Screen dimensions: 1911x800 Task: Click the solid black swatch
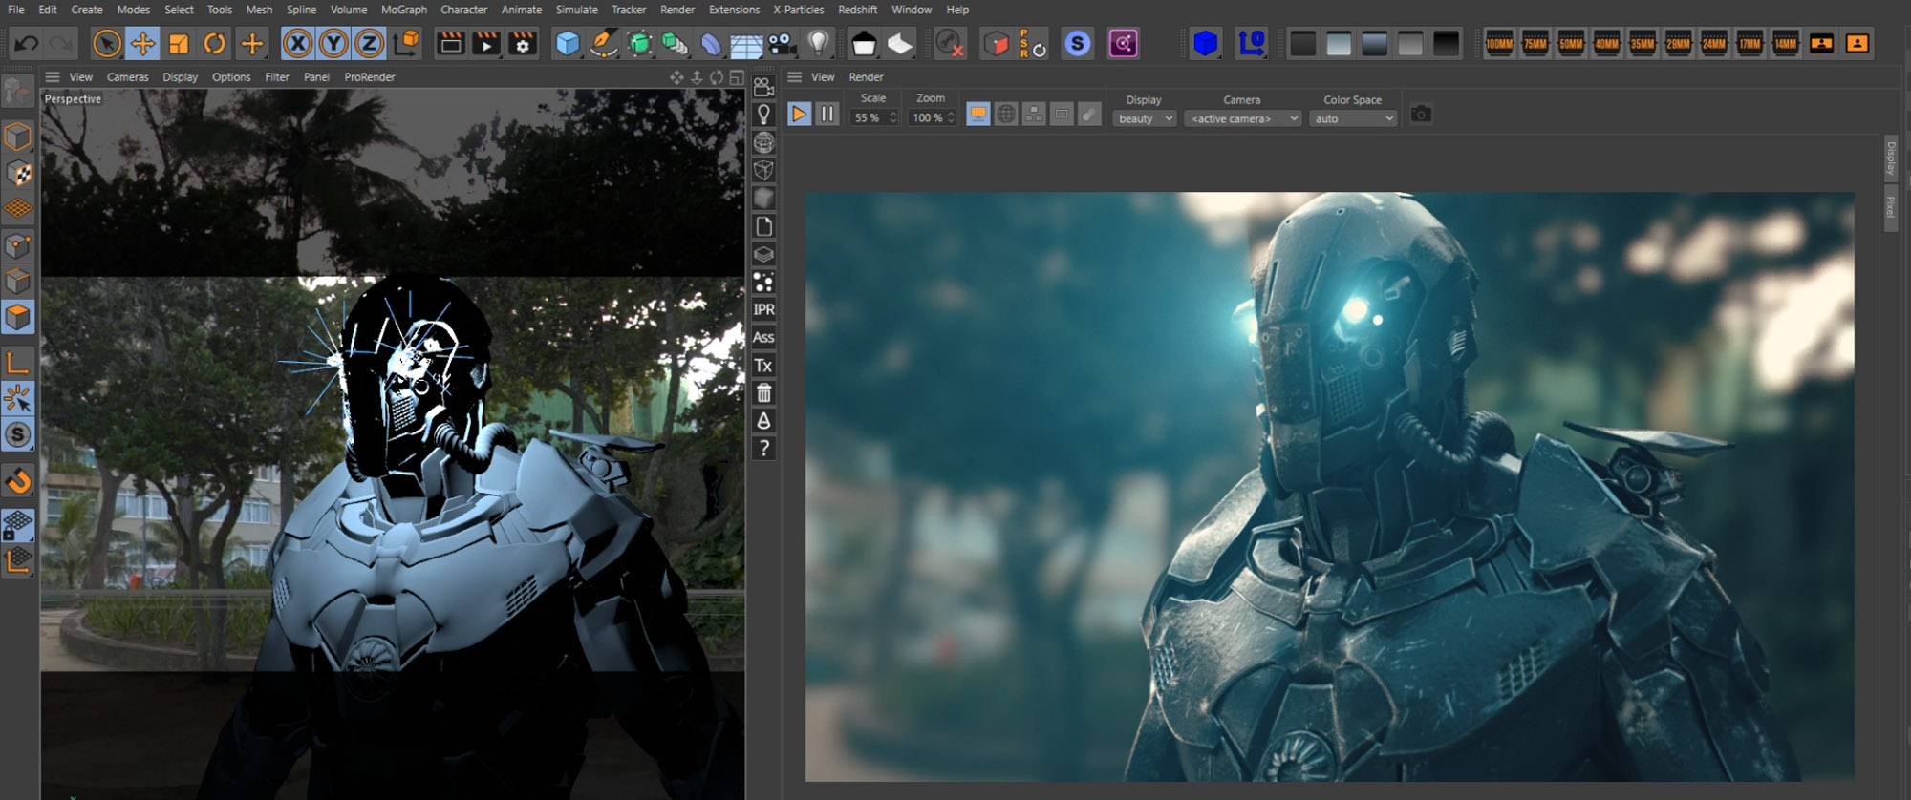(1447, 43)
